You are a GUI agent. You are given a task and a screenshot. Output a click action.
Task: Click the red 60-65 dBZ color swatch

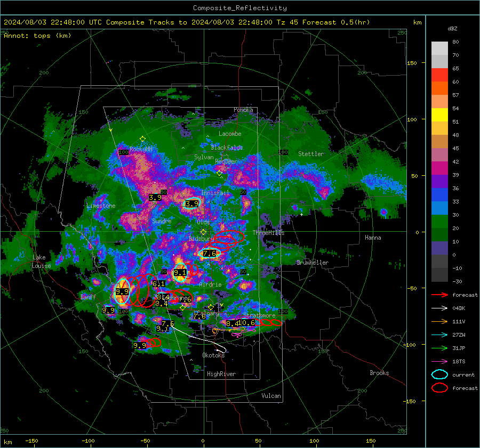click(x=439, y=75)
